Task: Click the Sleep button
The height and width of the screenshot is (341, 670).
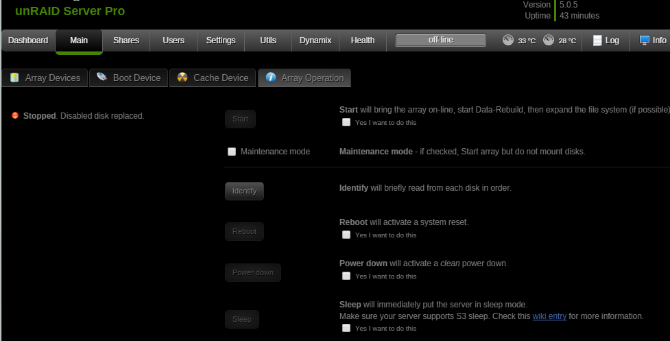Action: point(242,319)
